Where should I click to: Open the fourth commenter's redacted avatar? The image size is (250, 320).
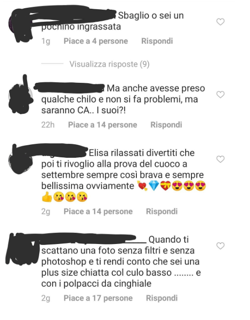click(21, 248)
